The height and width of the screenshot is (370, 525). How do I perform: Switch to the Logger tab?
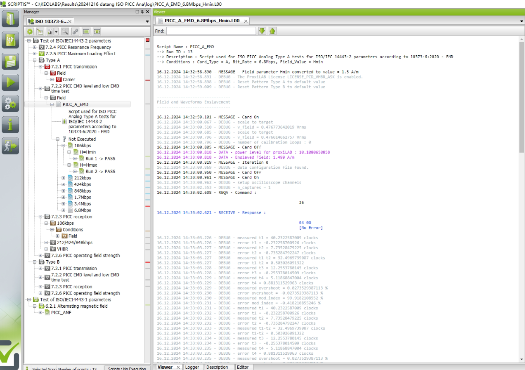point(192,367)
